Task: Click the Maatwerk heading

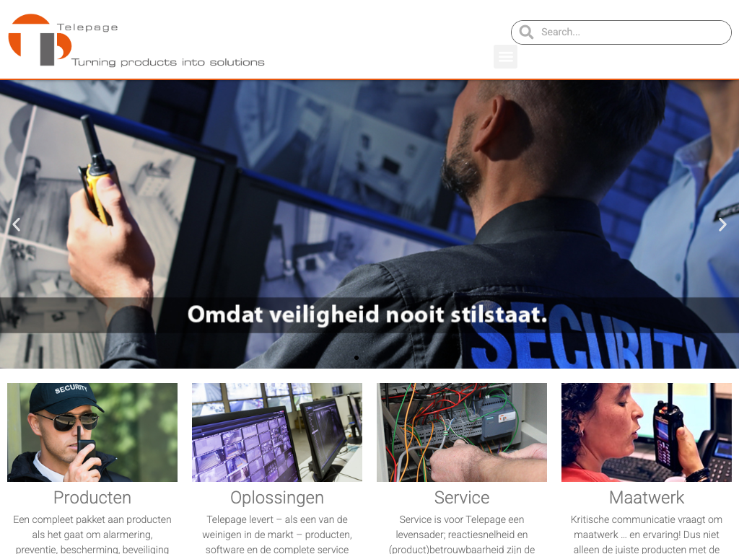Action: (647, 498)
